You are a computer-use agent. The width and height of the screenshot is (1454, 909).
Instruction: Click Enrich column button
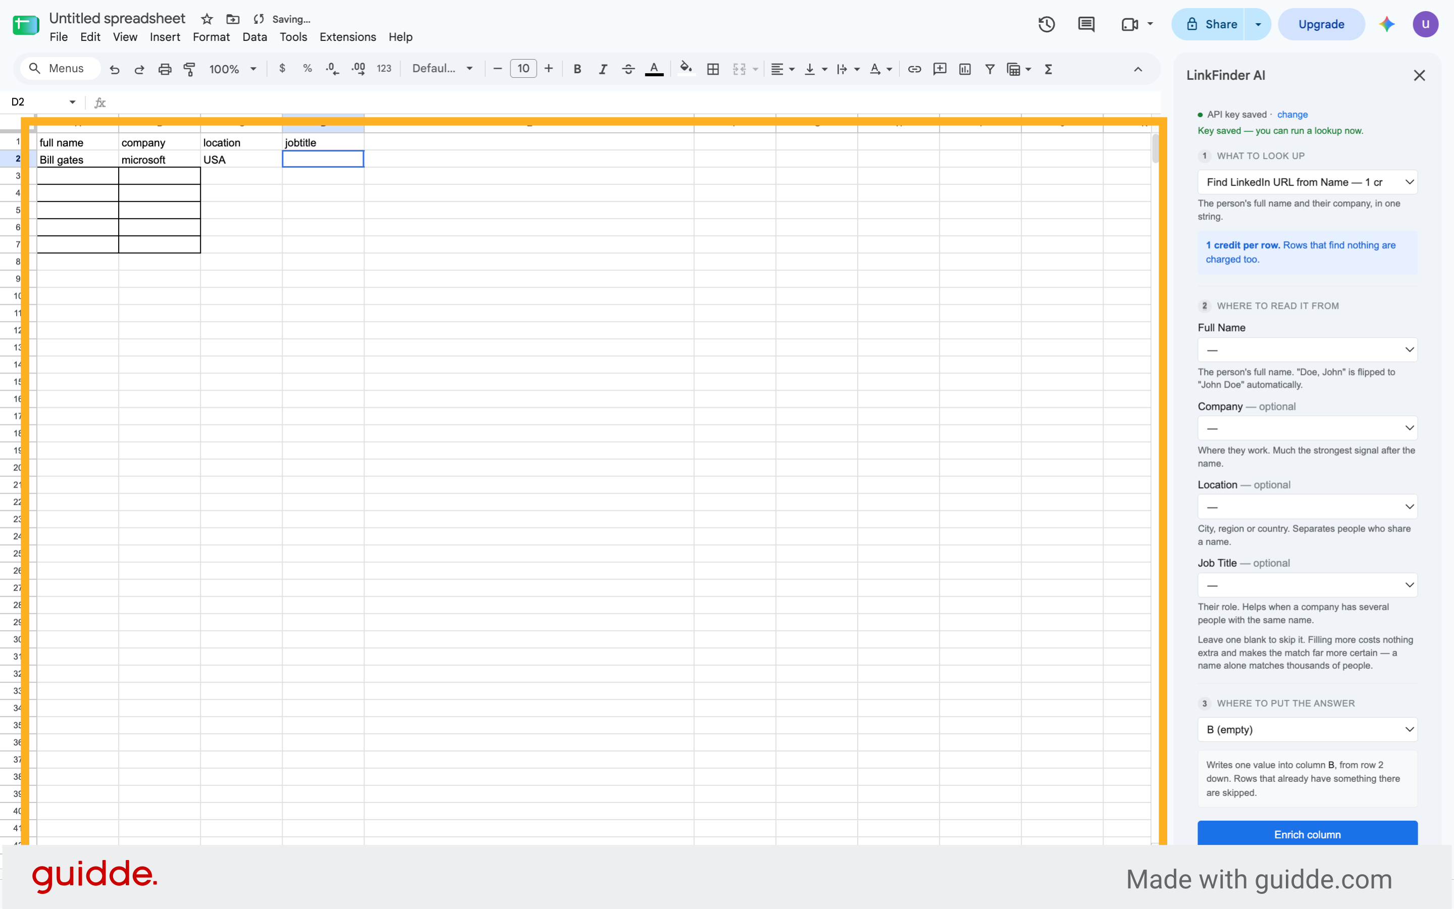click(1307, 834)
